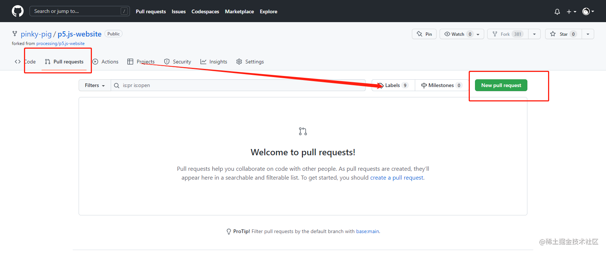Follow the create a pull request link
This screenshot has width=606, height=253.
pos(397,178)
